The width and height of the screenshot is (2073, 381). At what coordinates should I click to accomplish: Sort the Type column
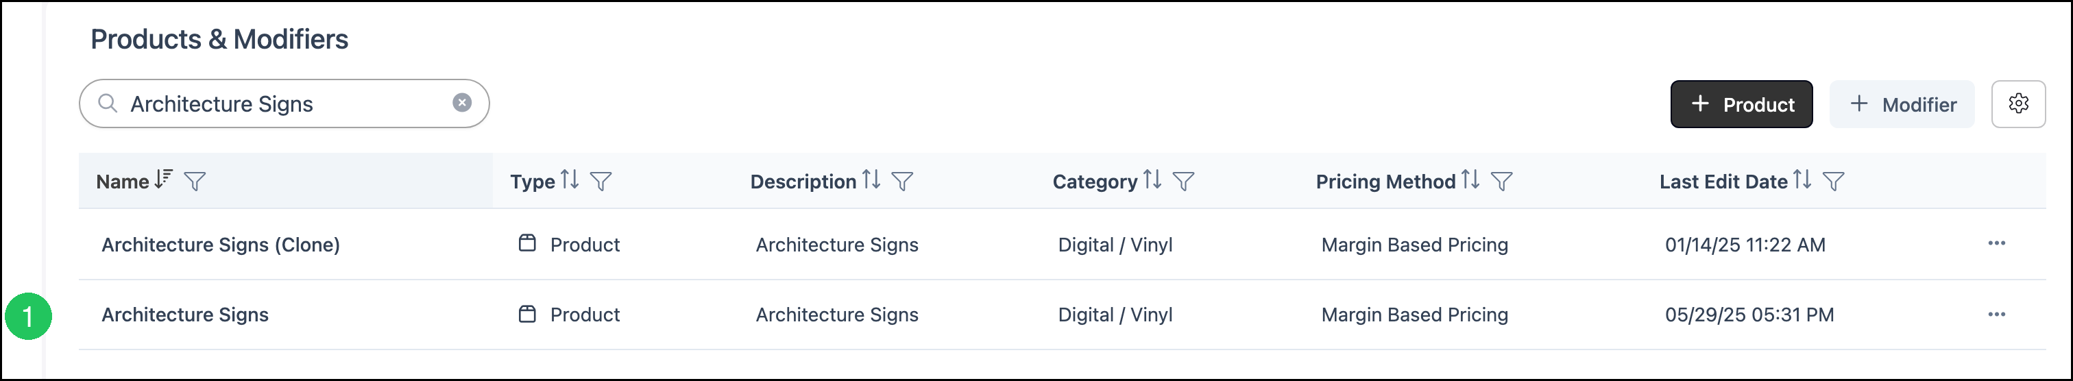point(570,180)
